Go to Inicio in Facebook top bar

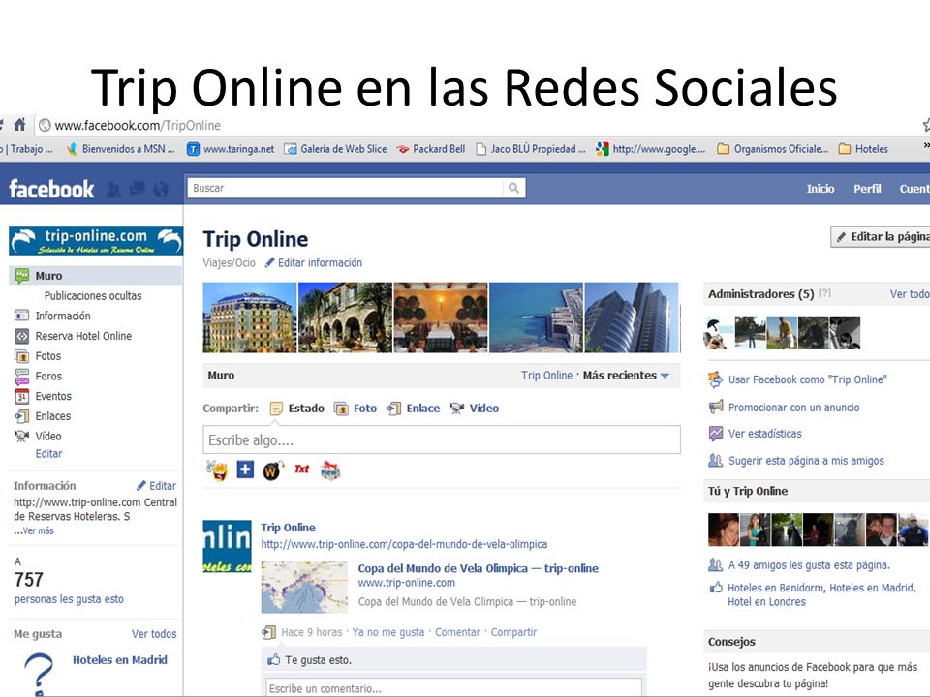(x=821, y=189)
